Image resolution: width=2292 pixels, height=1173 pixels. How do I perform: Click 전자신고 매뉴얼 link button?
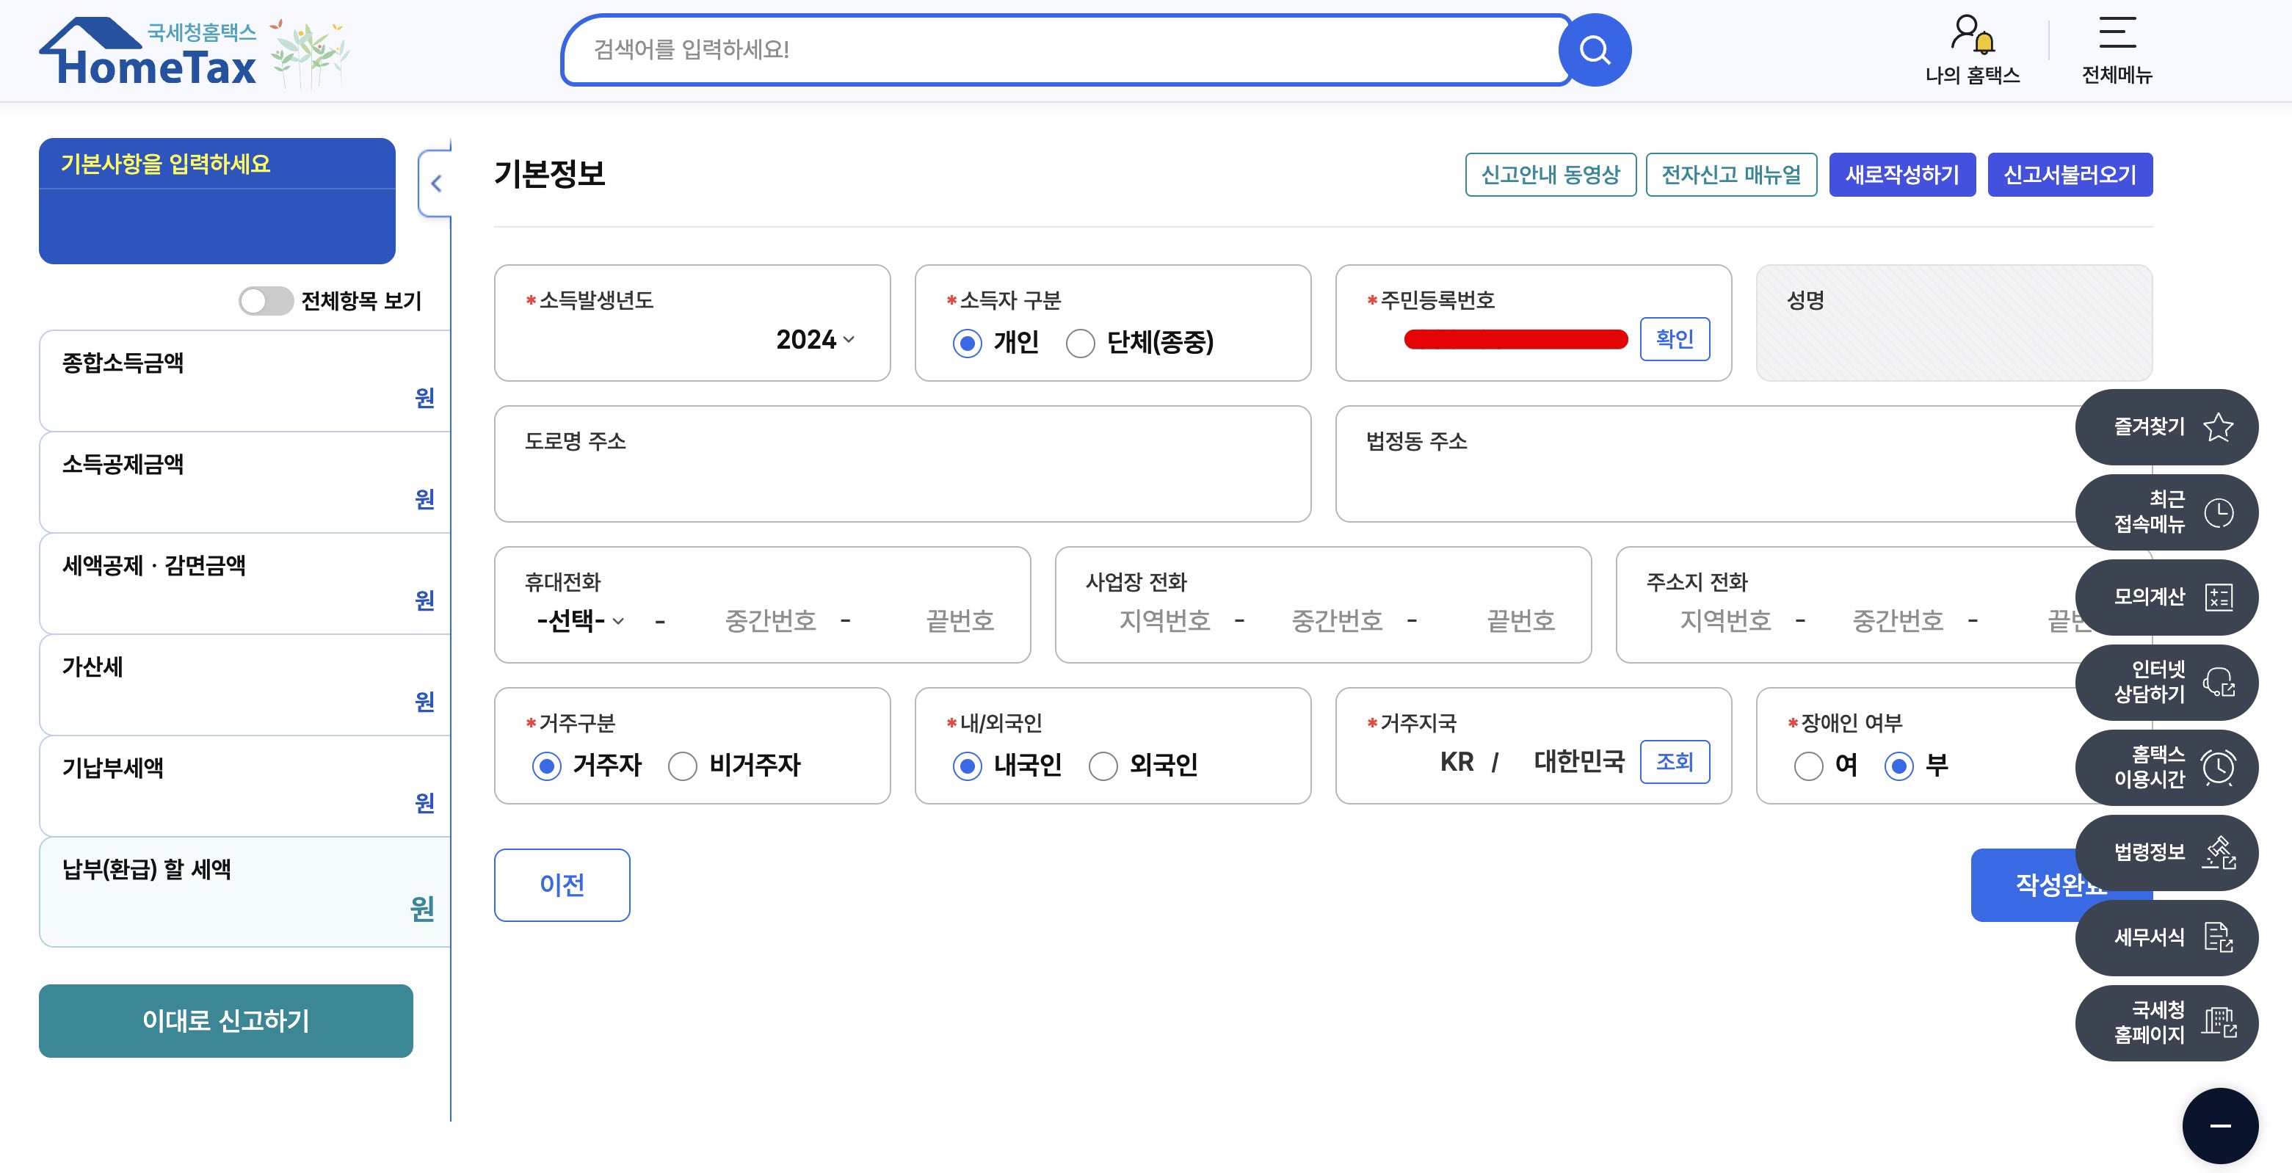[1730, 174]
